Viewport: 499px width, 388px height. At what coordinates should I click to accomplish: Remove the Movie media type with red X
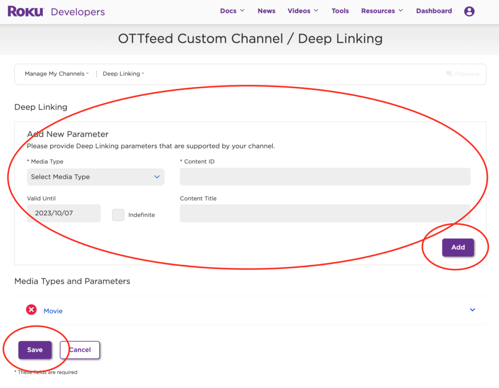click(x=31, y=310)
